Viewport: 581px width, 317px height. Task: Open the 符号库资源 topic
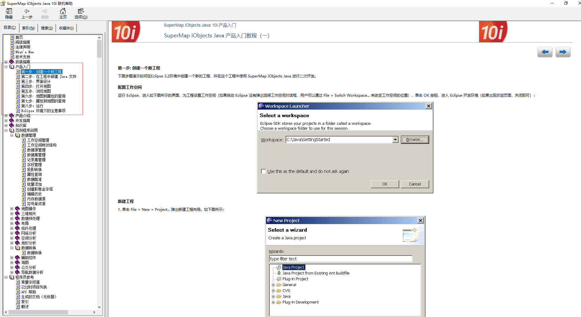[36, 204]
